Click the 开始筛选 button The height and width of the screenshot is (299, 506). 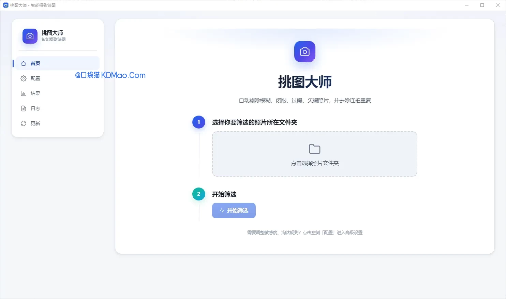pos(234,211)
